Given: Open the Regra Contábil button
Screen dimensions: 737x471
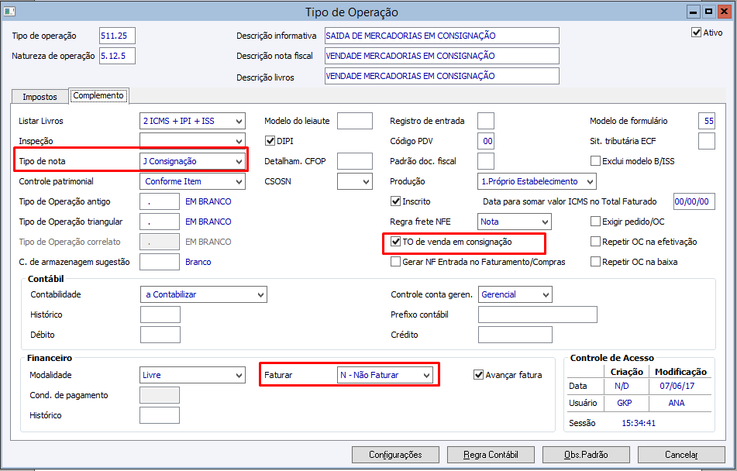Looking at the screenshot, I should (492, 455).
